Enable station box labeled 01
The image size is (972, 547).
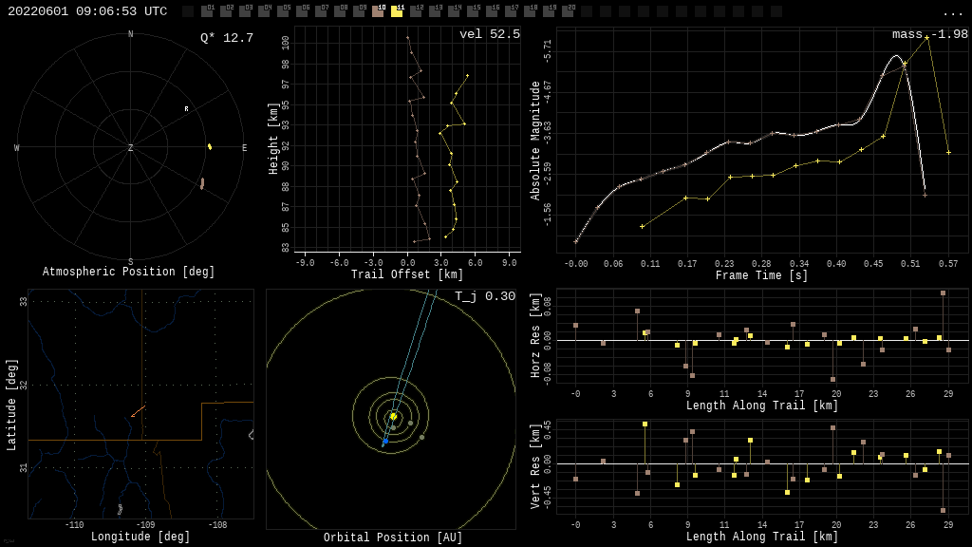pyautogui.click(x=207, y=11)
